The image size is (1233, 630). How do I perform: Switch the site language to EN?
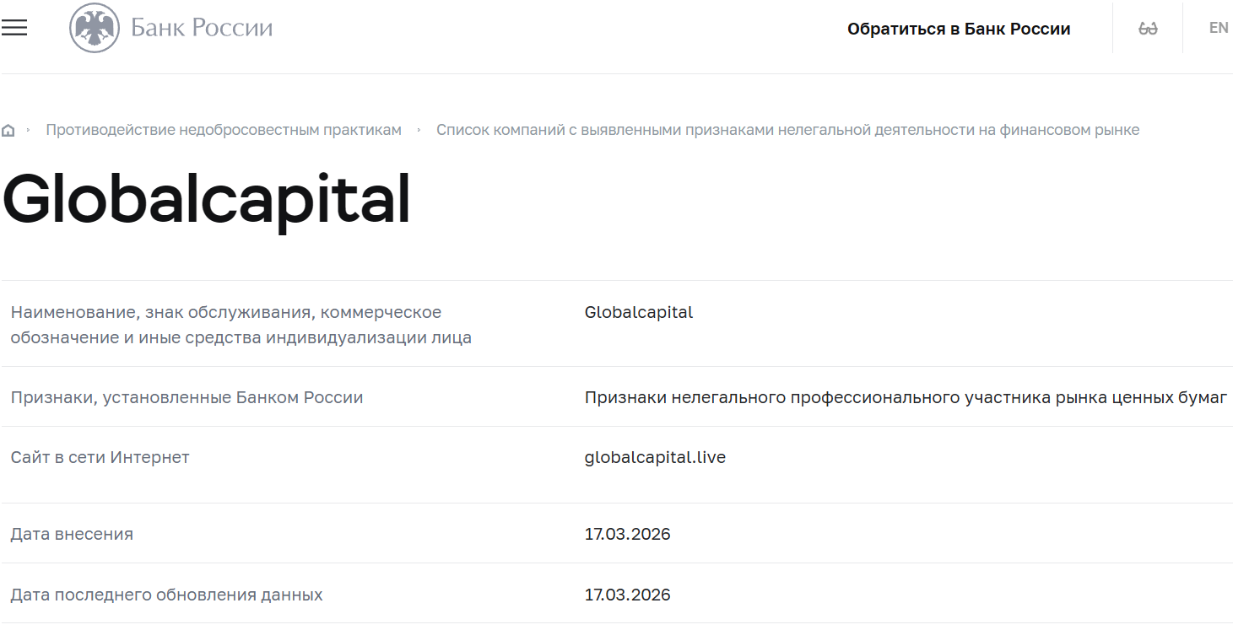1218,26
